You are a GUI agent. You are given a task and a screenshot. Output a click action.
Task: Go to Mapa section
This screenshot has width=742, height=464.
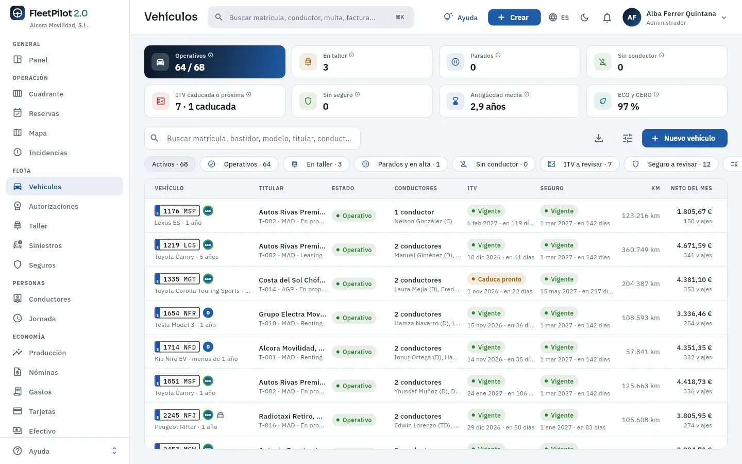pyautogui.click(x=64, y=133)
